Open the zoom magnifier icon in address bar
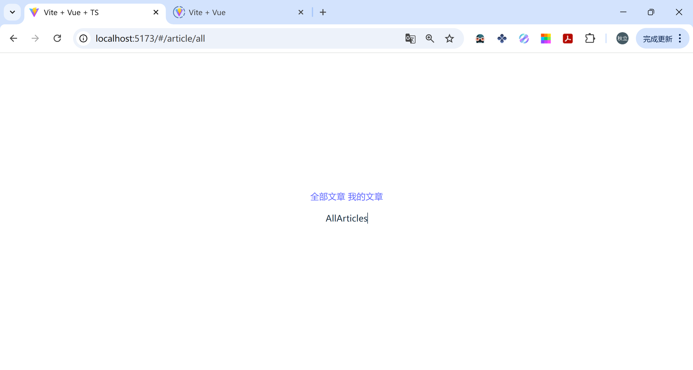693x370 pixels. pyautogui.click(x=430, y=38)
